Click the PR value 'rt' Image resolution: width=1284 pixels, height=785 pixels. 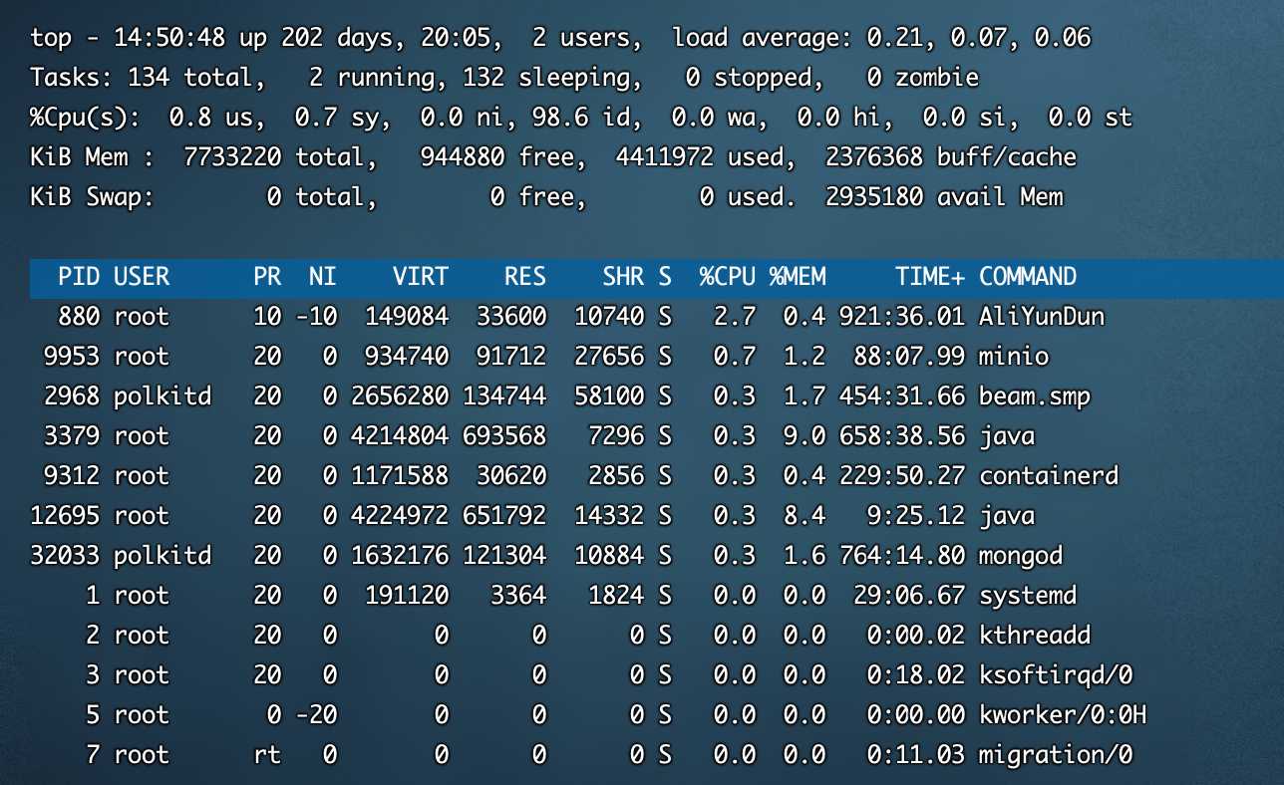267,755
